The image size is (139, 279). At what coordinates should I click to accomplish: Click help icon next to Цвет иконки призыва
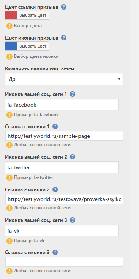pyautogui.click(x=63, y=38)
